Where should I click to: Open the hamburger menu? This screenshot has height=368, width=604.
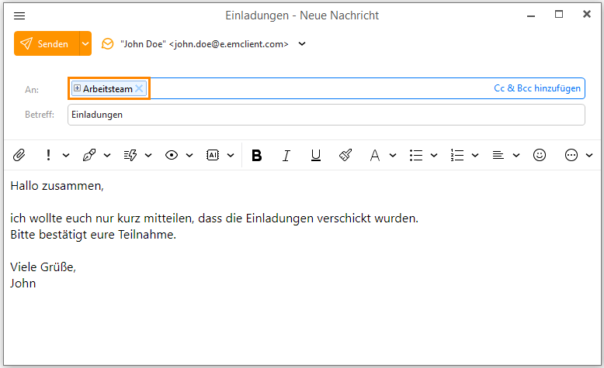(19, 15)
